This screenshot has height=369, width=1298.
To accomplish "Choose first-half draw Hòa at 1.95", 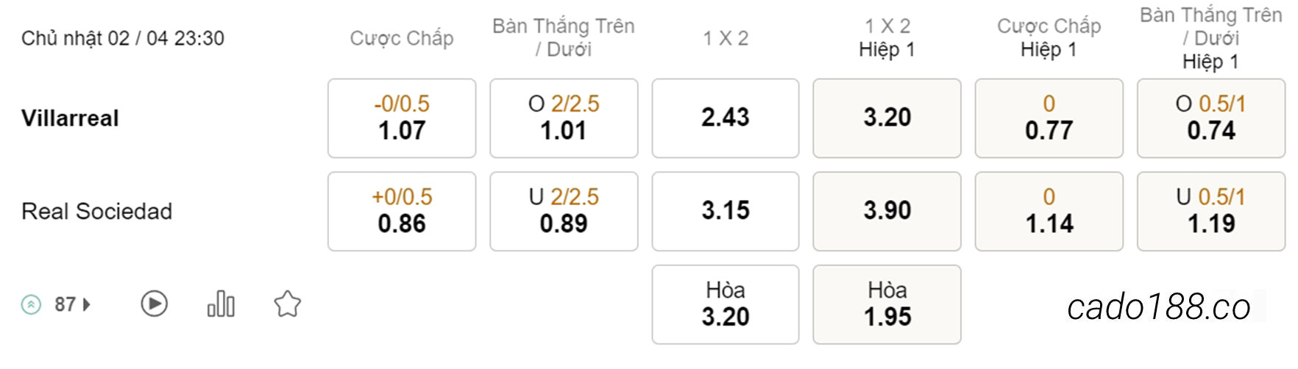I will (887, 304).
